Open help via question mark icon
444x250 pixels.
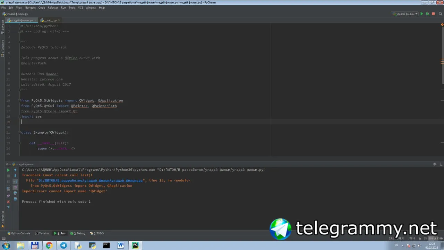click(8, 208)
